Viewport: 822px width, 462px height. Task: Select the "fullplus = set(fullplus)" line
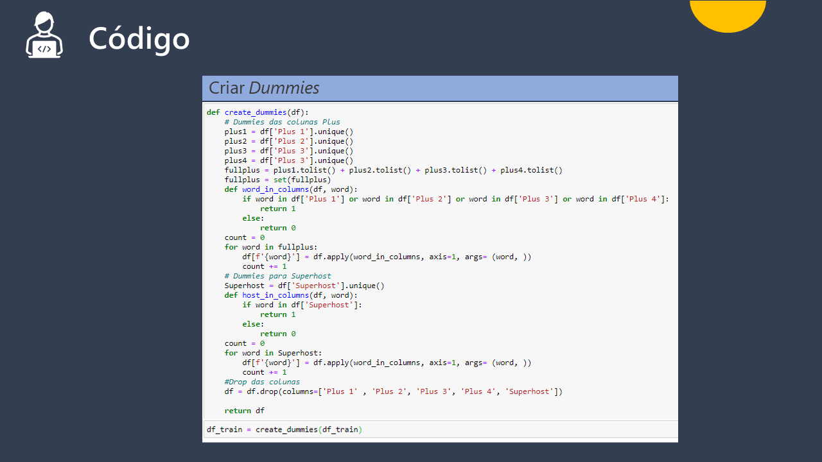(278, 180)
